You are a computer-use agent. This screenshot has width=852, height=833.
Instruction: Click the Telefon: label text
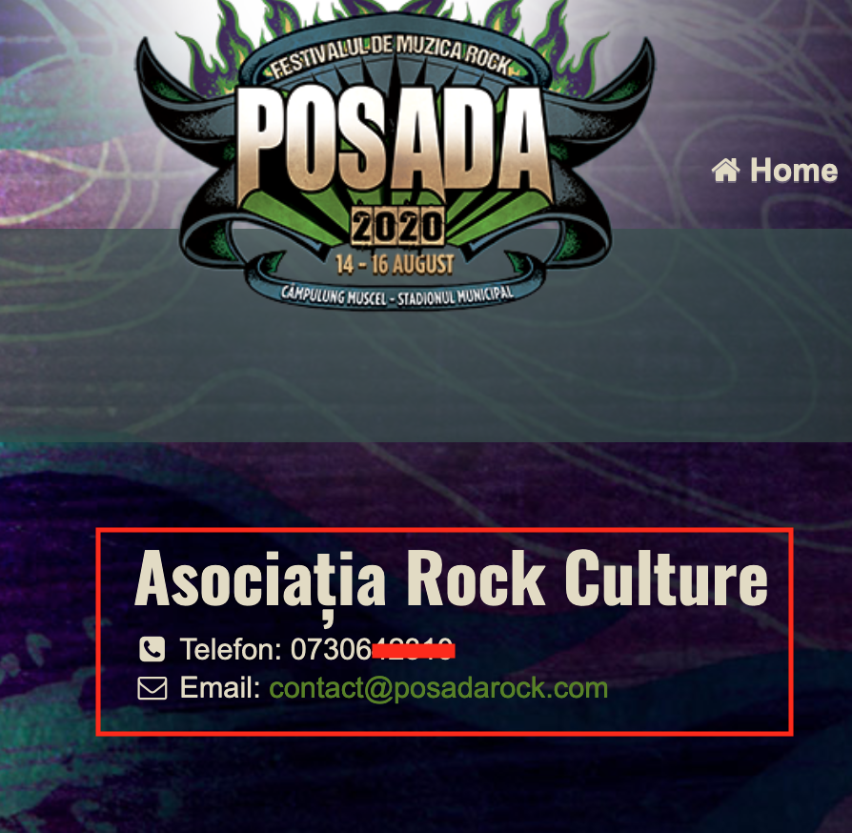tap(231, 649)
